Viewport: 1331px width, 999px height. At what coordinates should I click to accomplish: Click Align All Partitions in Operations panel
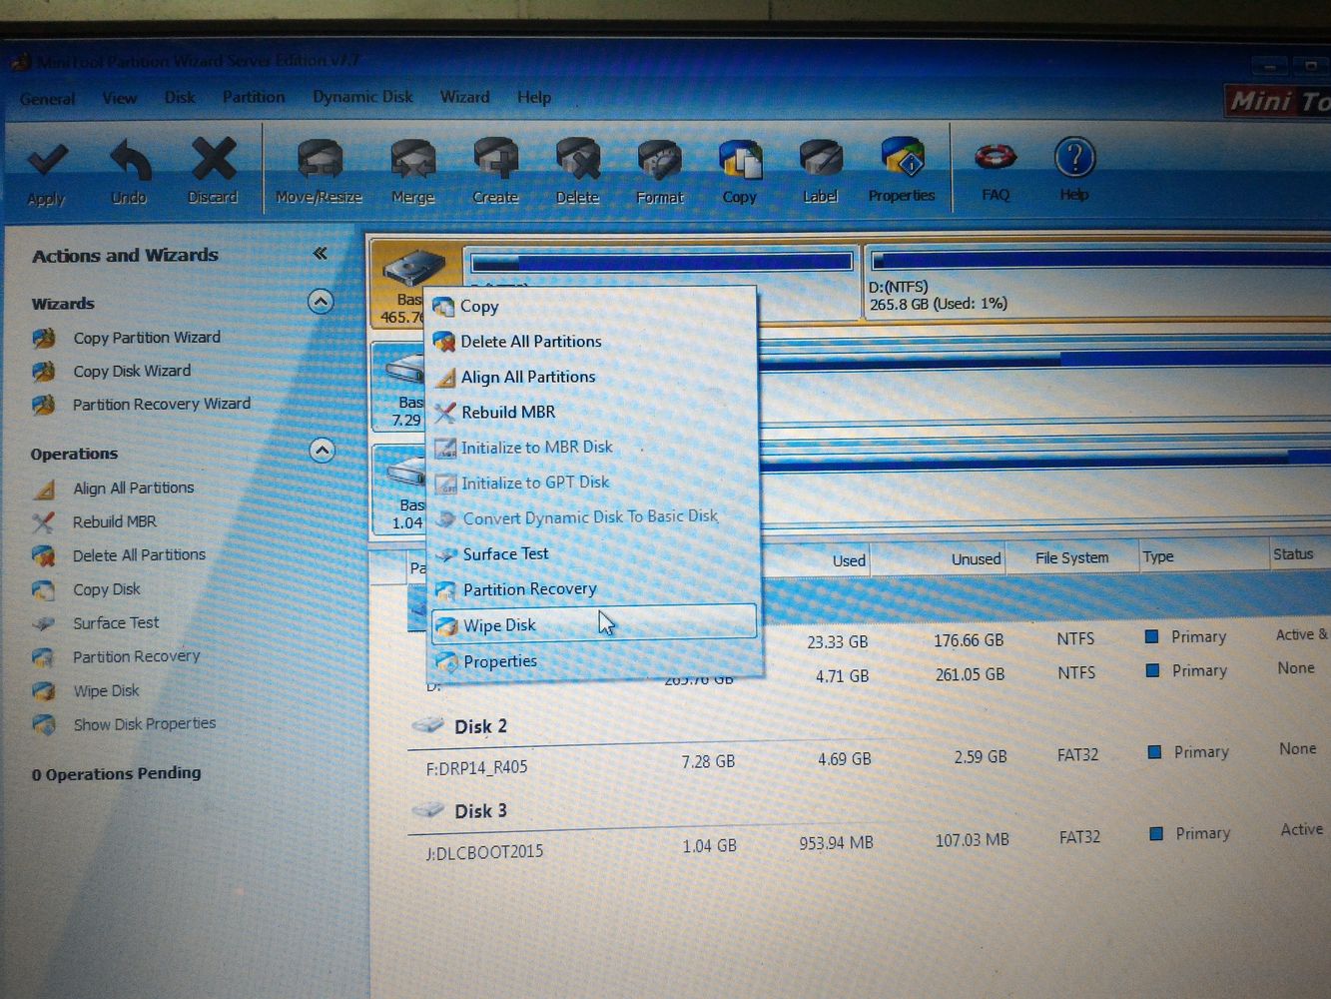(134, 488)
